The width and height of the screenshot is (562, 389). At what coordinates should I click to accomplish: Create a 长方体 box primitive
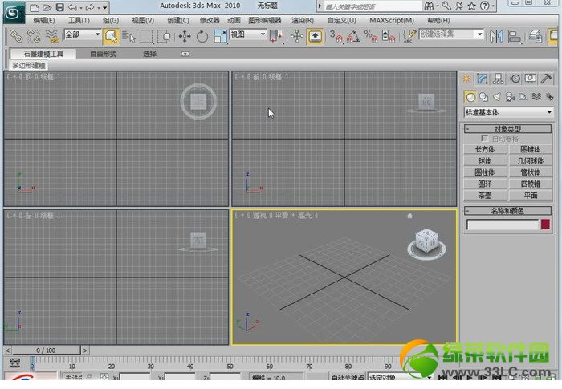485,149
